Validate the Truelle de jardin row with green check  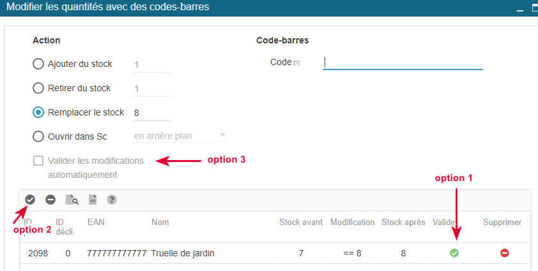point(454,253)
